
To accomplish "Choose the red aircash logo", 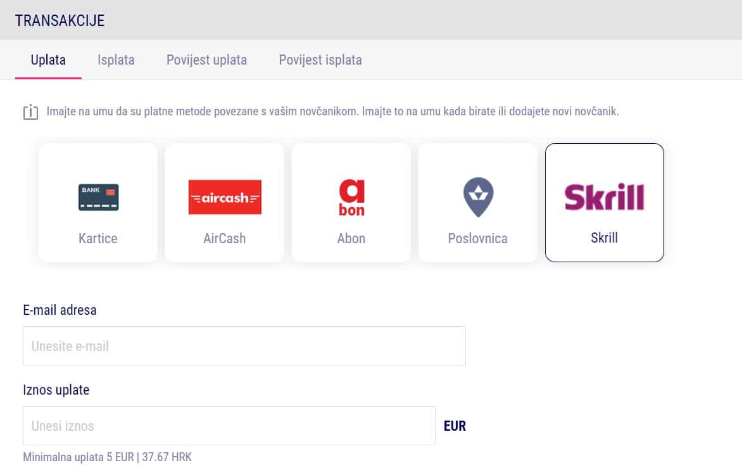I will (225, 197).
